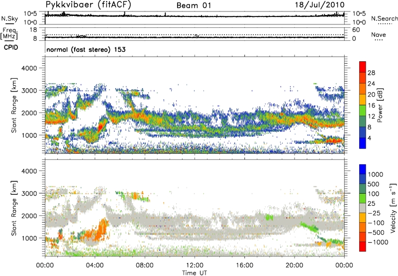Screen dimensions: 398x276
Task: Click the '60' Nave axis value
Action: 356,30
